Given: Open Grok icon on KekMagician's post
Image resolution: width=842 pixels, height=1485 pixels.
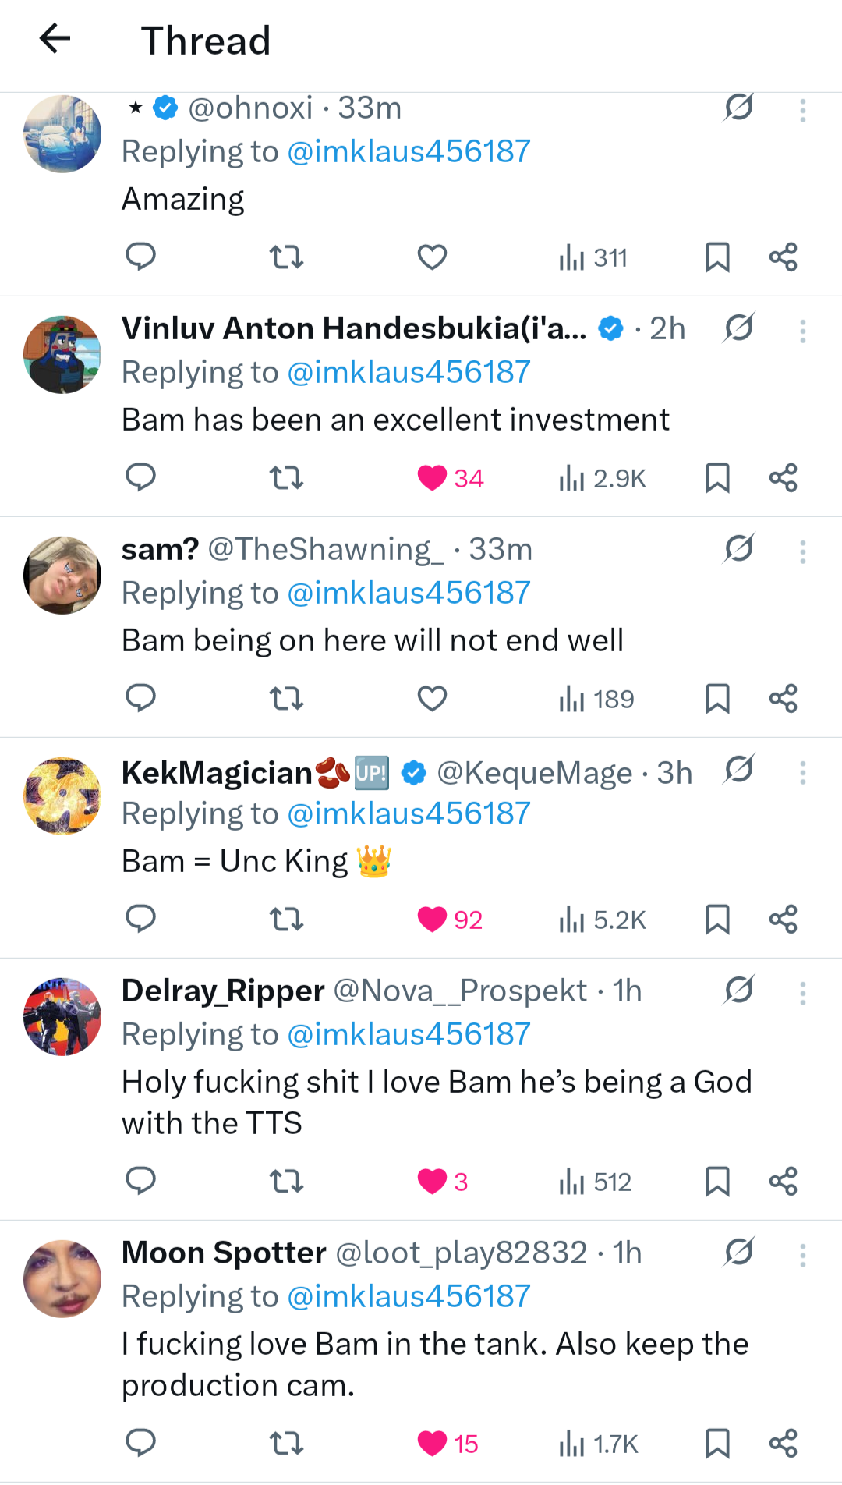Looking at the screenshot, I should click(738, 770).
